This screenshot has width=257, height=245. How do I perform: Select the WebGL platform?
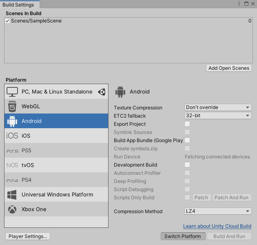click(56, 106)
